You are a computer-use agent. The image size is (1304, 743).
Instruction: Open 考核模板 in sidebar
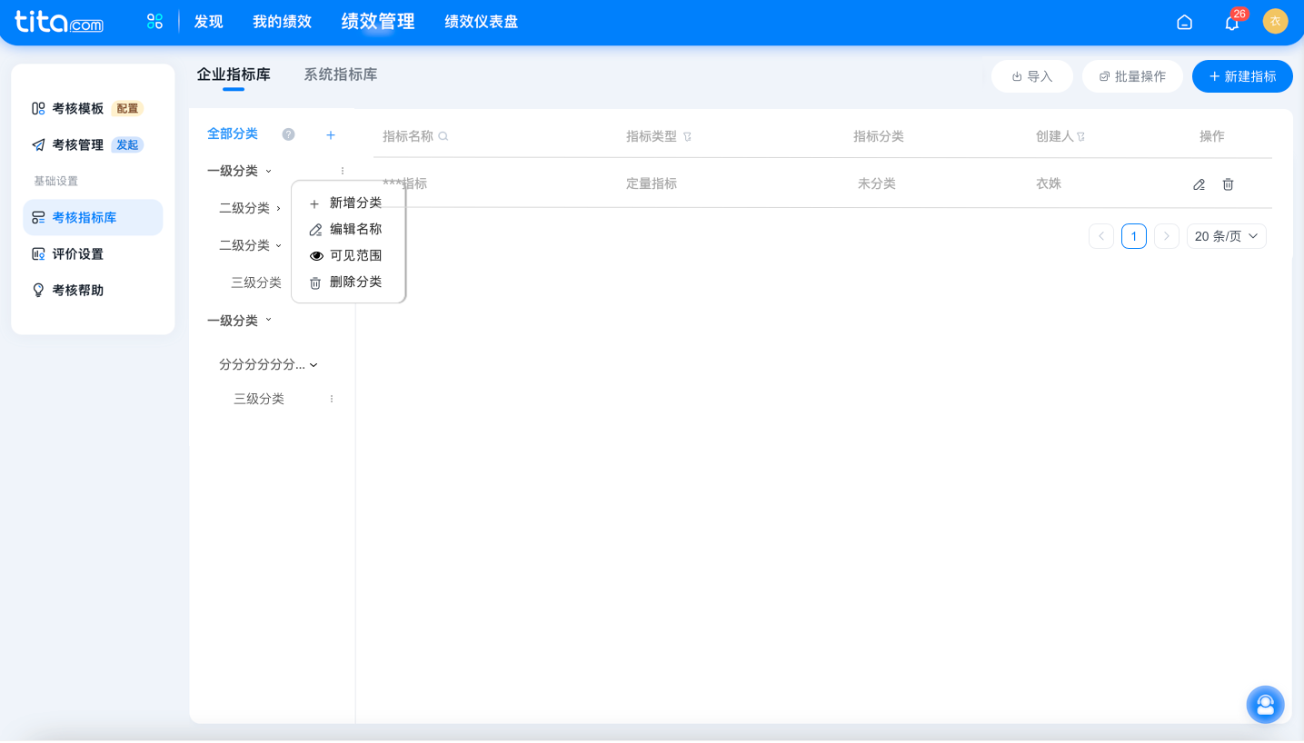[78, 108]
